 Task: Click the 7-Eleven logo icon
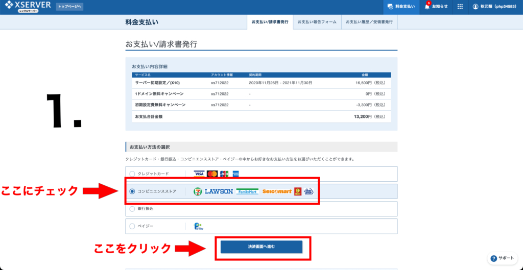pyautogui.click(x=198, y=191)
